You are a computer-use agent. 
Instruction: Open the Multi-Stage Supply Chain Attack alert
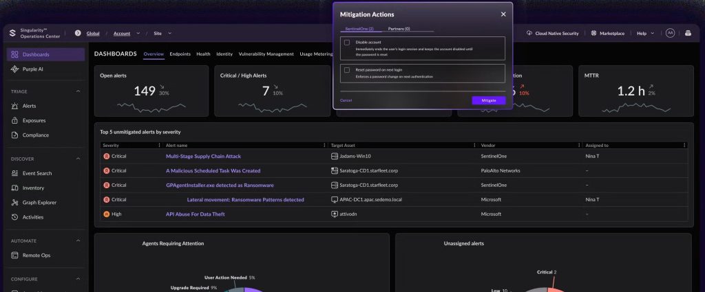click(x=203, y=156)
